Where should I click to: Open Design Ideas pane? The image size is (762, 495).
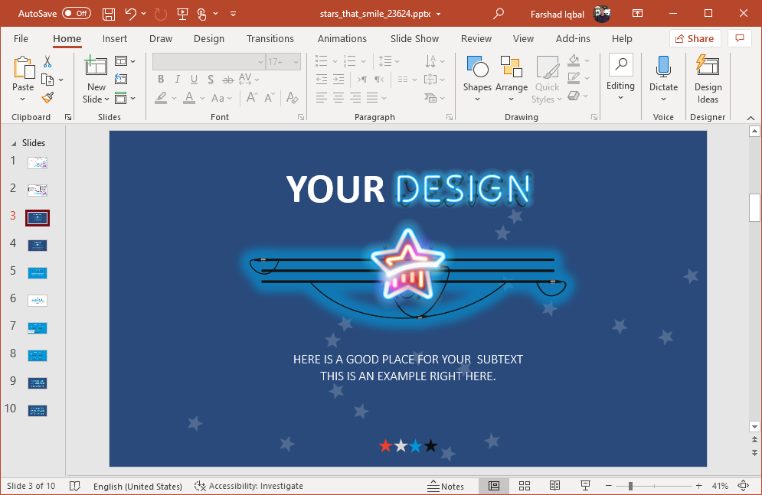click(x=708, y=80)
